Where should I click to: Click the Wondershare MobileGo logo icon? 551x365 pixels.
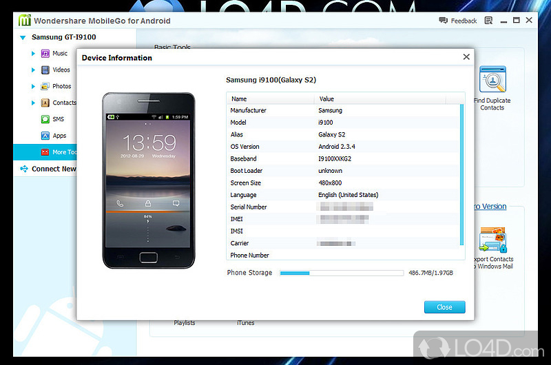pyautogui.click(x=25, y=21)
